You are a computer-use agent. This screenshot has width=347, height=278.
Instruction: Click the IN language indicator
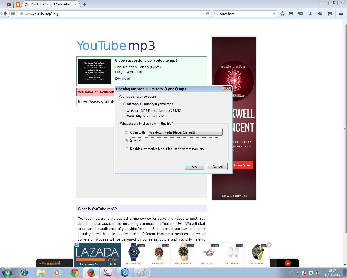[290, 272]
